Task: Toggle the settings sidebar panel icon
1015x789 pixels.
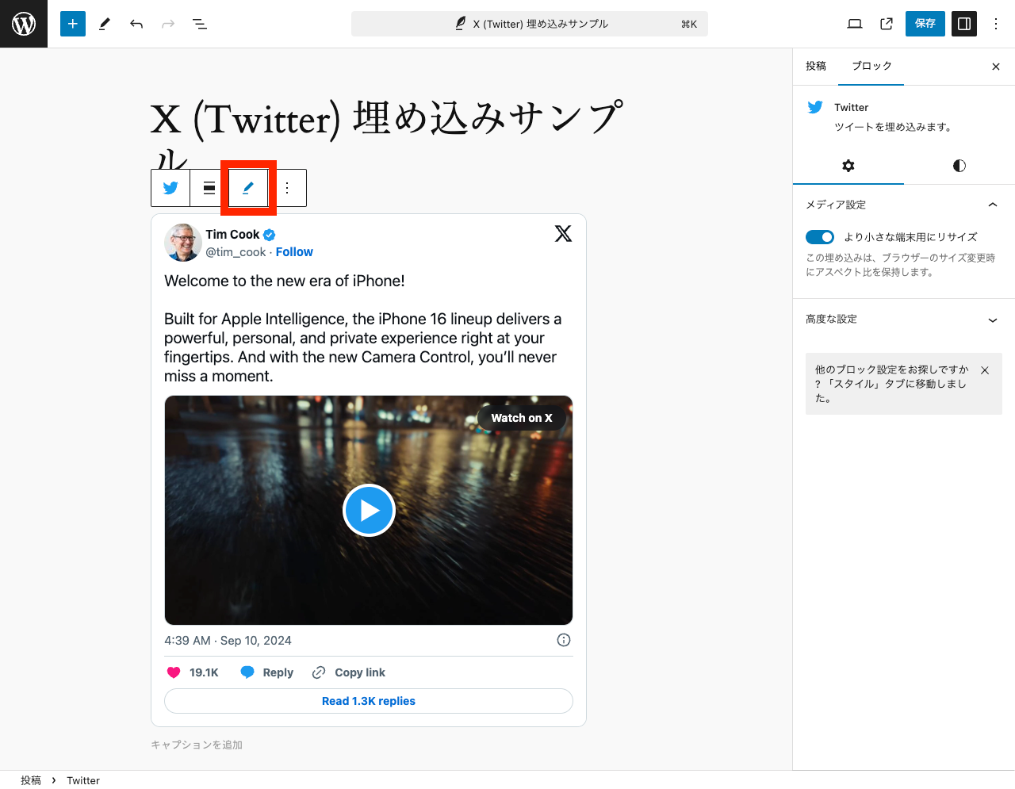Action: 964,24
